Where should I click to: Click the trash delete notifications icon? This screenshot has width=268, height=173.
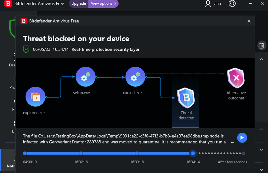point(262,46)
